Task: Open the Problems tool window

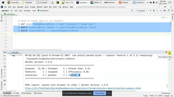Action: [x=27, y=93]
